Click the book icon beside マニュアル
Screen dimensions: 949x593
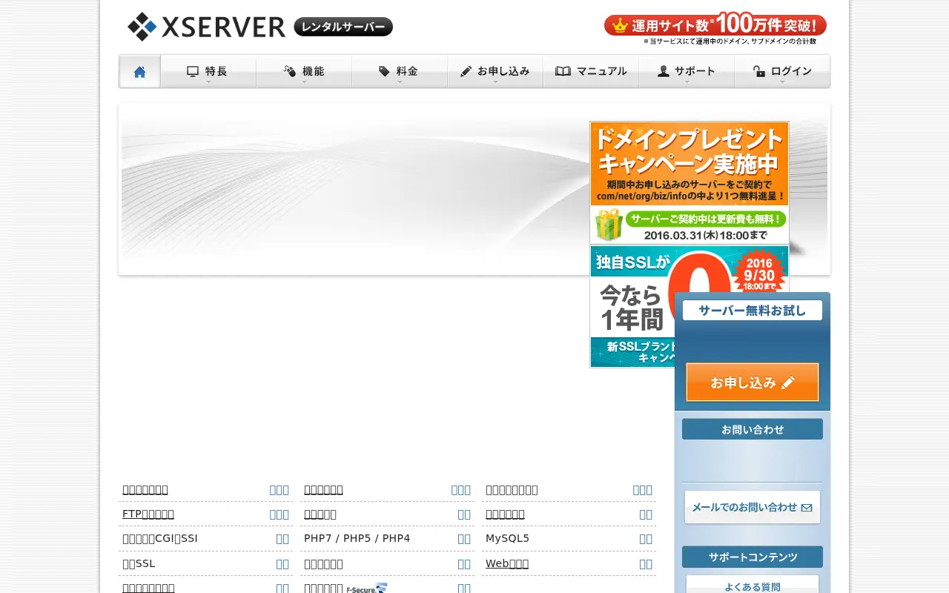pos(563,71)
